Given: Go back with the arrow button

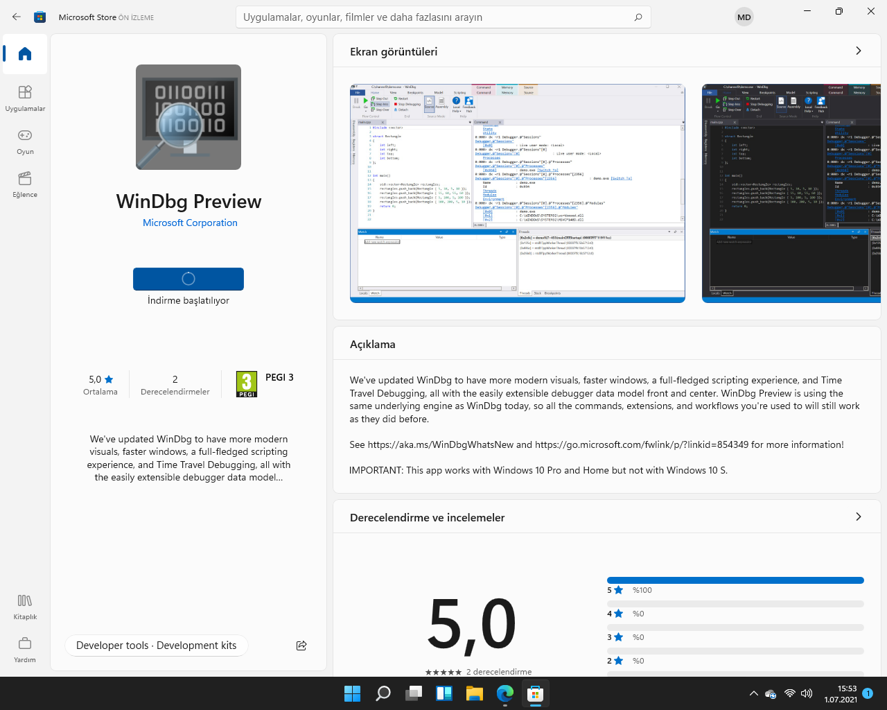Looking at the screenshot, I should click(17, 17).
